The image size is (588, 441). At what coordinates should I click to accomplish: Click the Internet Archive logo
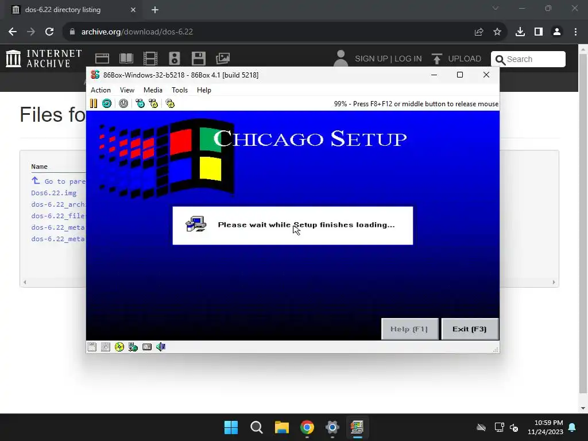(44, 59)
